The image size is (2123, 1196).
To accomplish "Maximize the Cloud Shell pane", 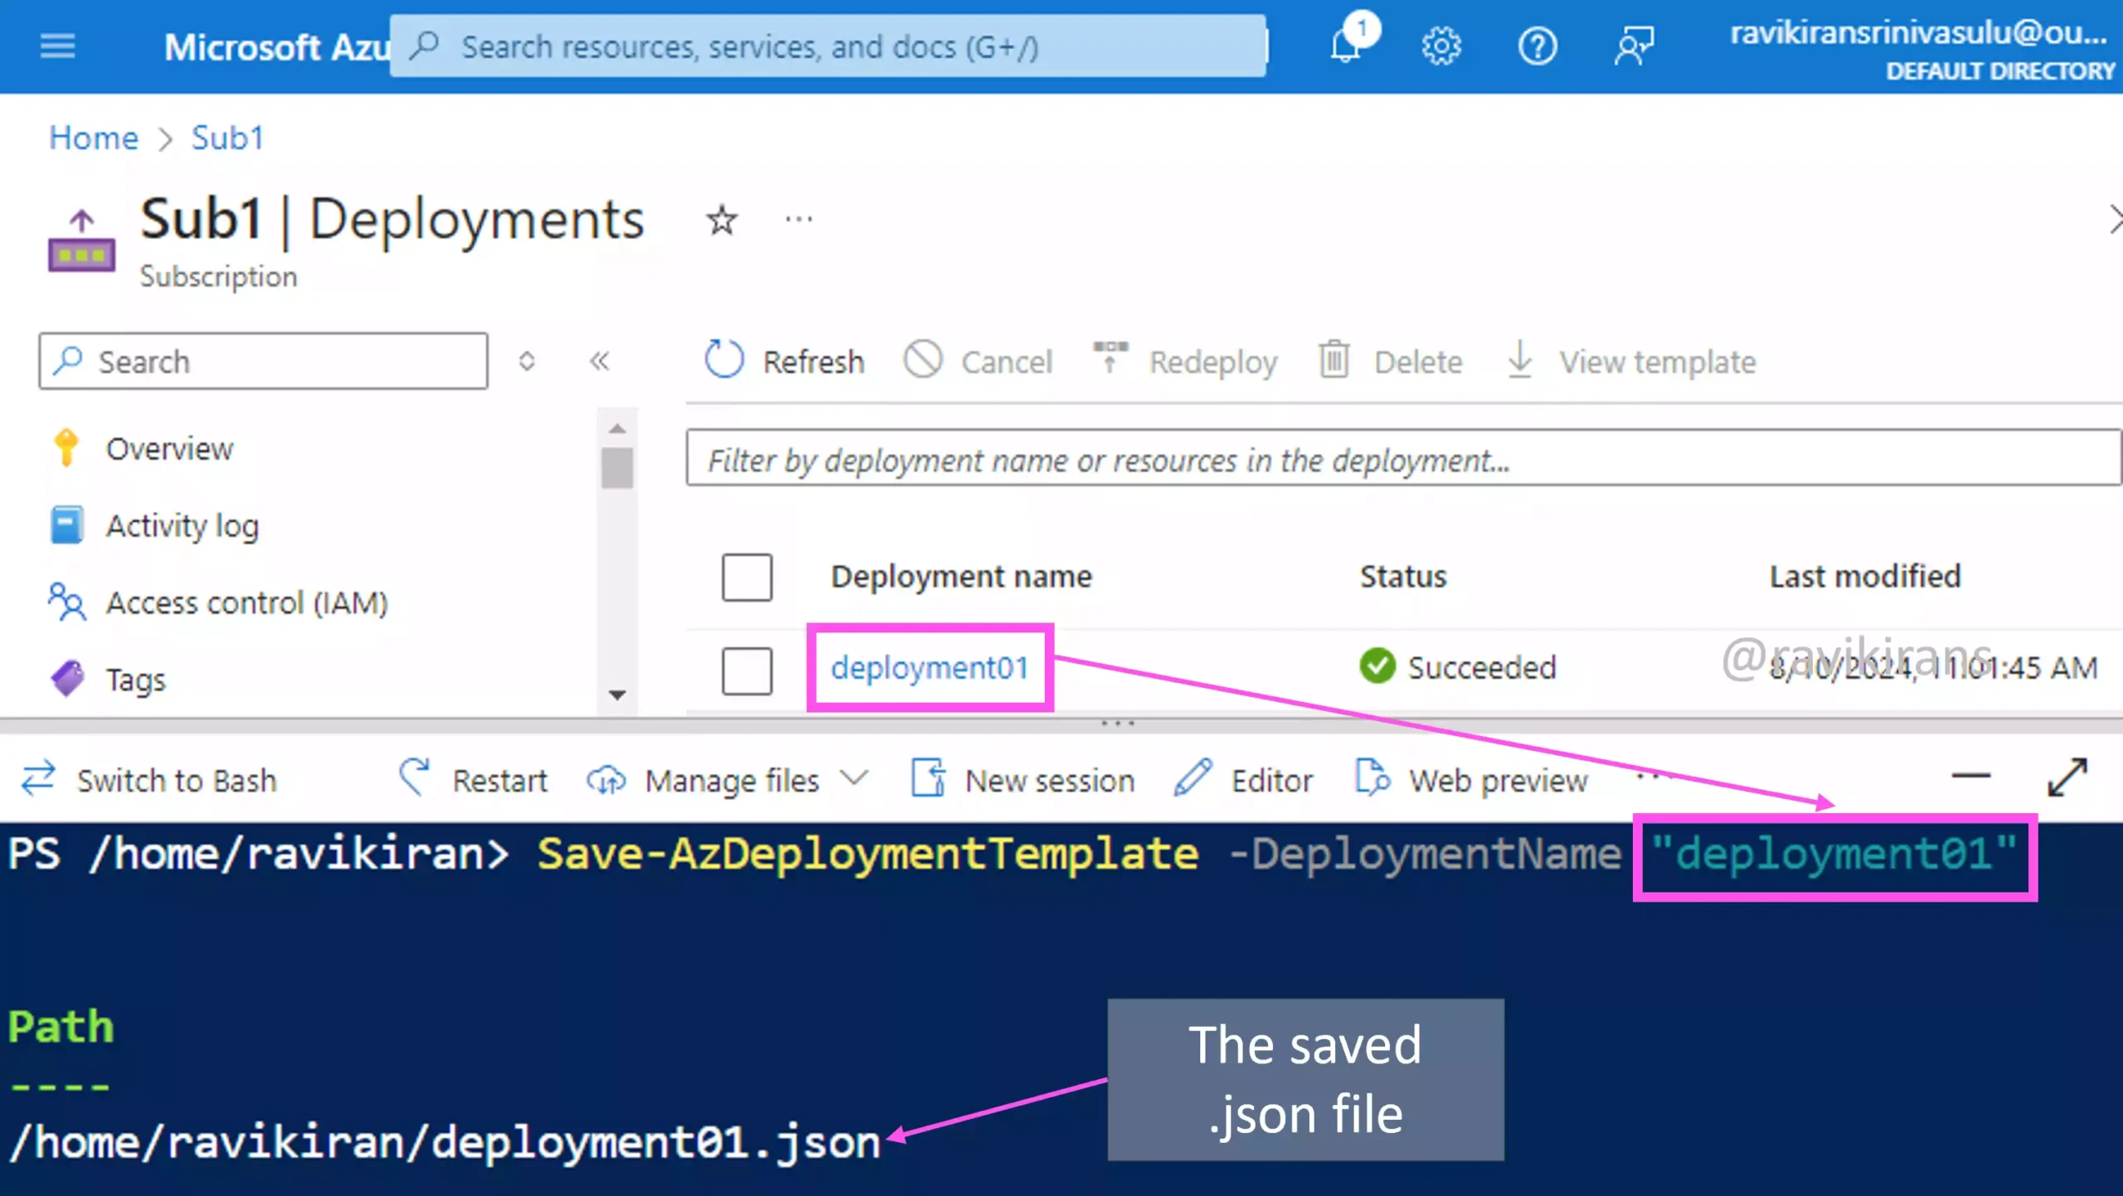I will coord(2067,777).
